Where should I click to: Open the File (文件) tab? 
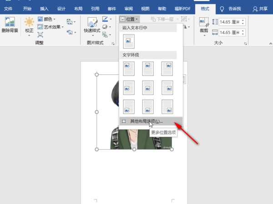[8, 9]
